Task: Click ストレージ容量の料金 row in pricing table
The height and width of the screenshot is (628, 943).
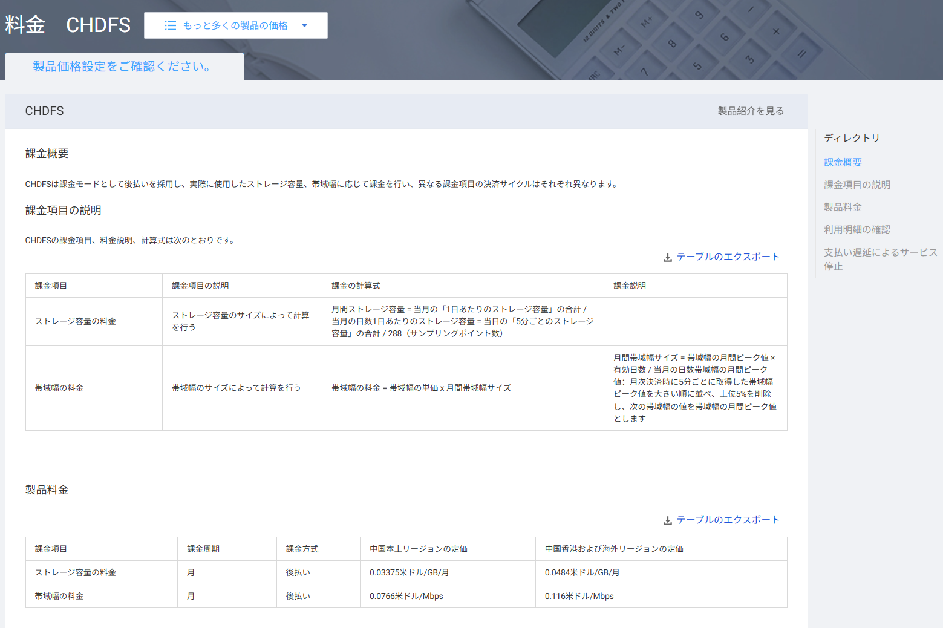Action: (75, 572)
